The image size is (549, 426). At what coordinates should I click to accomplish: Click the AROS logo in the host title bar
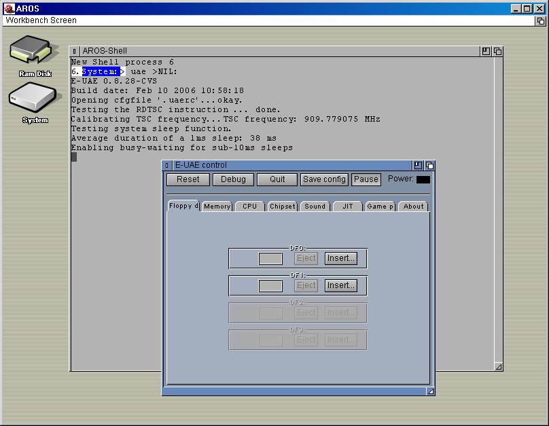(10, 8)
